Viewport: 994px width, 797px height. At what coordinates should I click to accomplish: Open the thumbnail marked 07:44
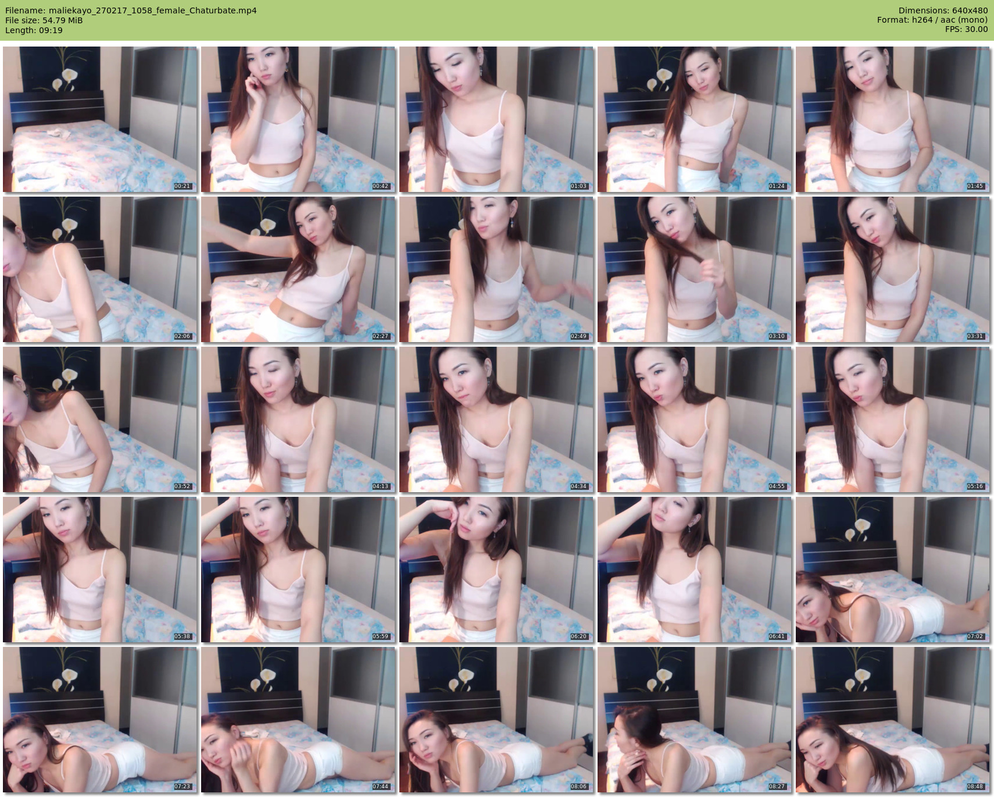pos(298,720)
